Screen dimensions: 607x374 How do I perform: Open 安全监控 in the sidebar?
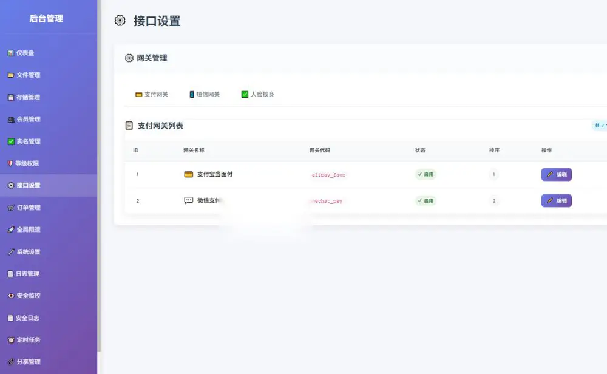(49, 296)
